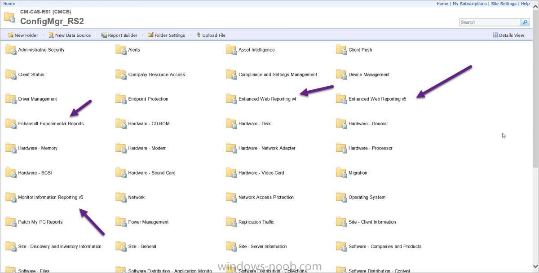Click the Client Push folder icon
The image size is (539, 273).
341,50
